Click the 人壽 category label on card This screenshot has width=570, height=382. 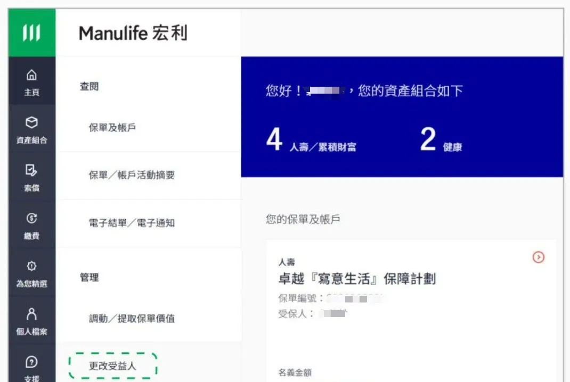click(x=287, y=262)
